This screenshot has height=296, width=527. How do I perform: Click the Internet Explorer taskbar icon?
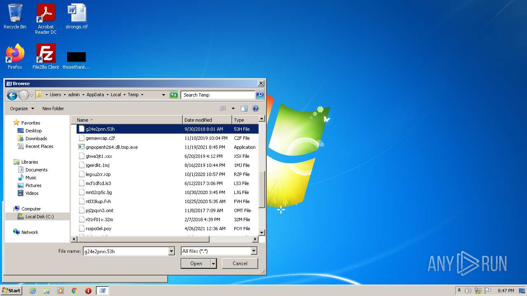click(33, 291)
